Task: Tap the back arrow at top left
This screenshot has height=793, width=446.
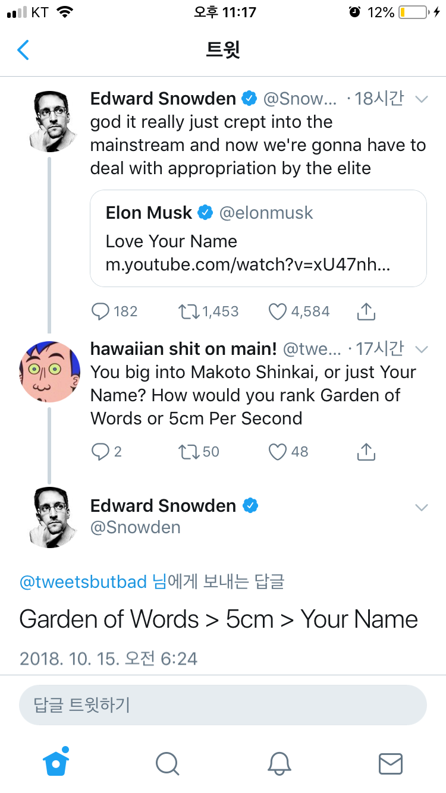Action: 23,50
